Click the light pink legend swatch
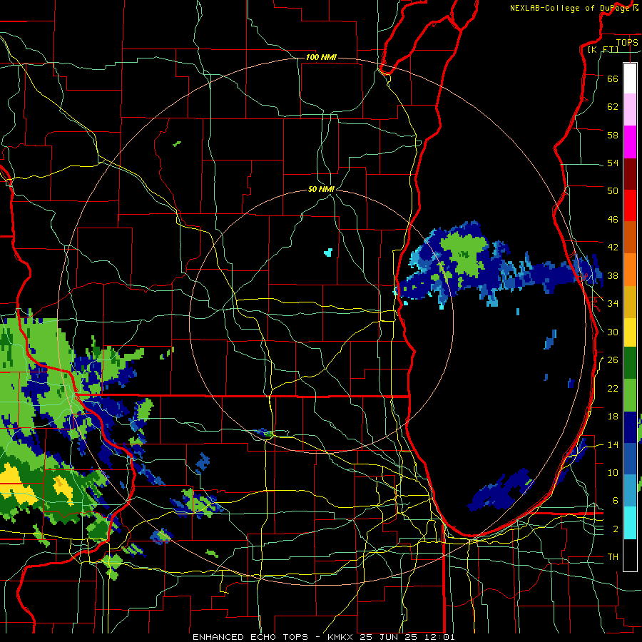The width and height of the screenshot is (642, 642). tap(630, 110)
